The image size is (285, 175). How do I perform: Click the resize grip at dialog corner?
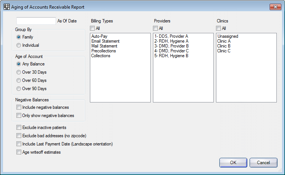tap(280, 170)
